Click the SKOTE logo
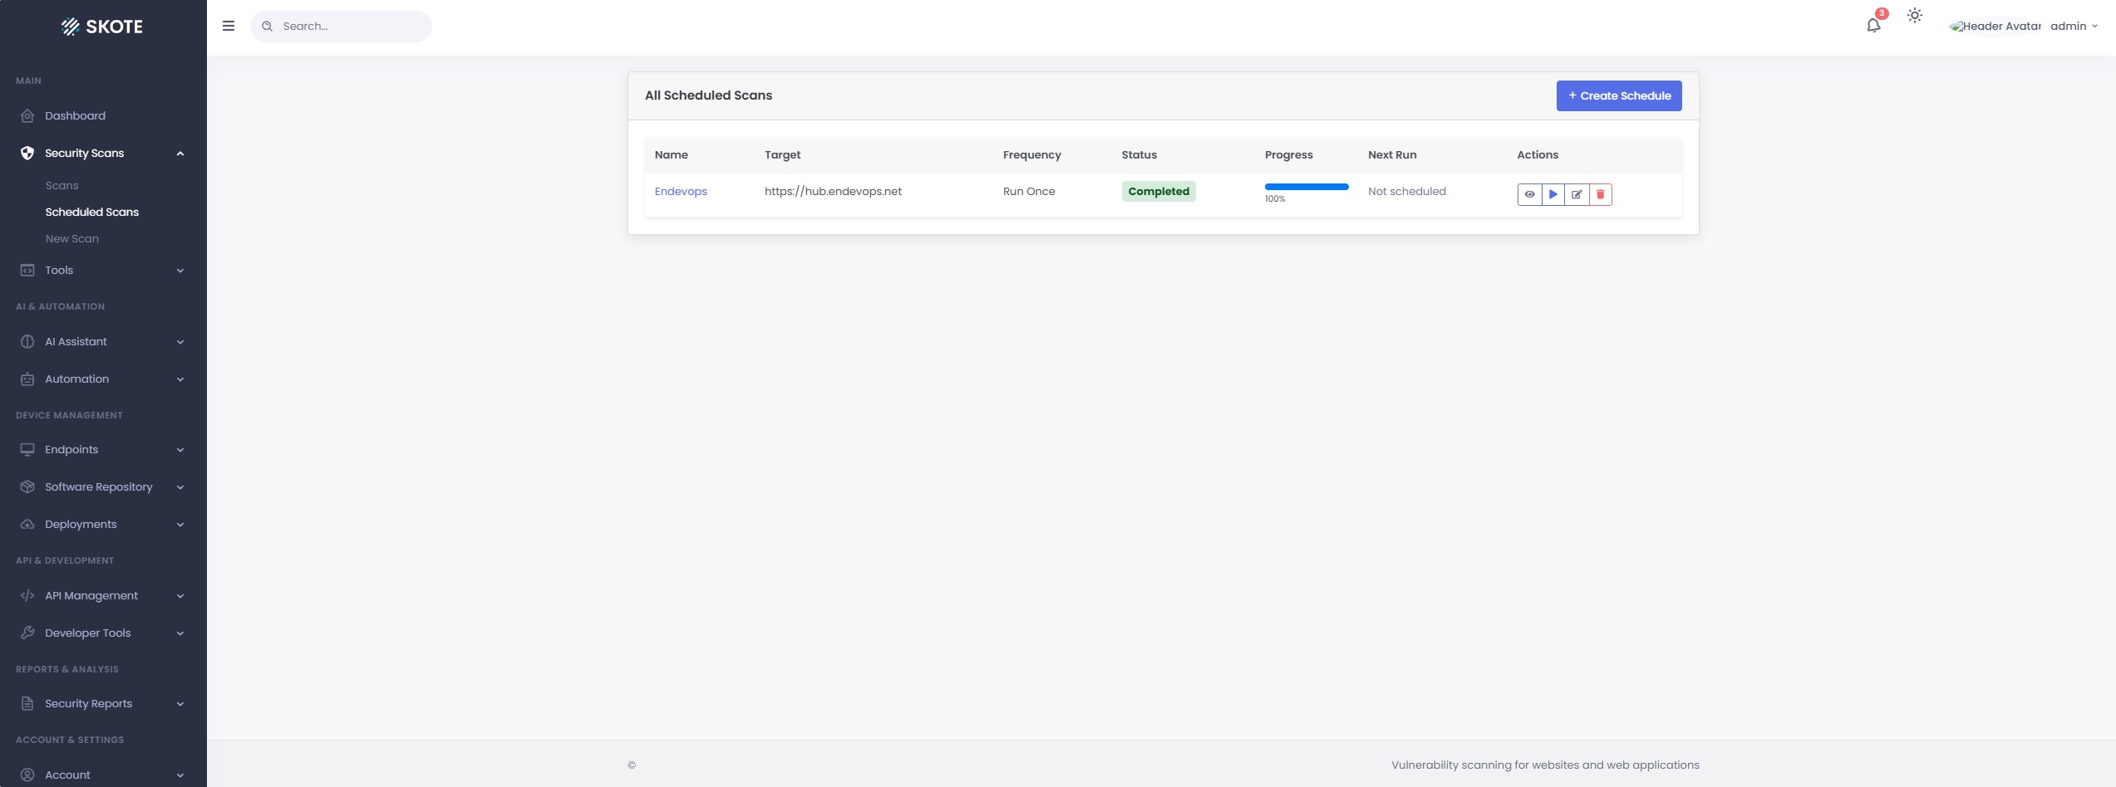 [102, 27]
